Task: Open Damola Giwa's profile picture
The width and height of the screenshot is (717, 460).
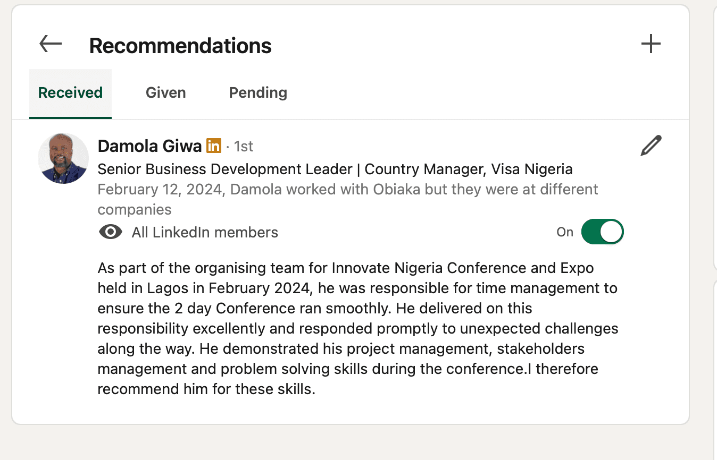Action: point(63,158)
